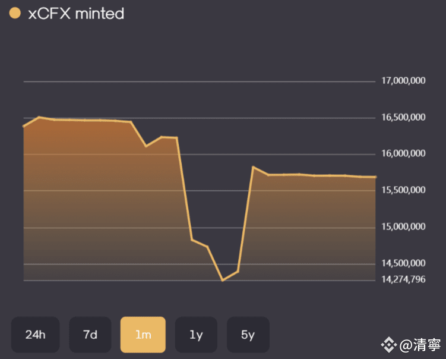Click the 16,000,000 axis label
Image resolution: width=446 pixels, height=359 pixels.
403,153
